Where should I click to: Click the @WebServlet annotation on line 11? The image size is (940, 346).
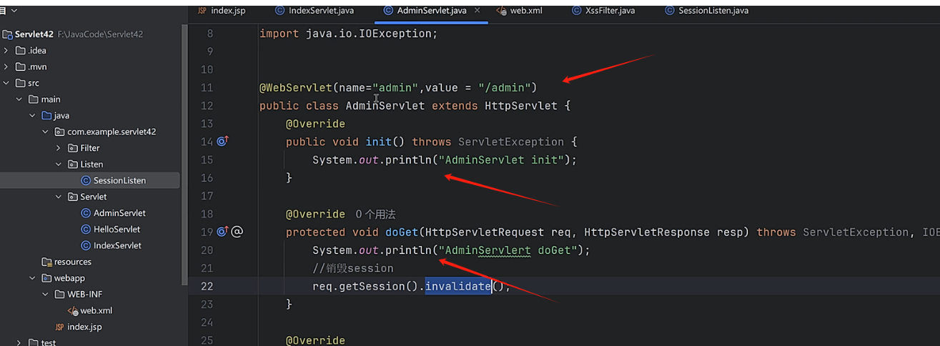click(x=295, y=88)
